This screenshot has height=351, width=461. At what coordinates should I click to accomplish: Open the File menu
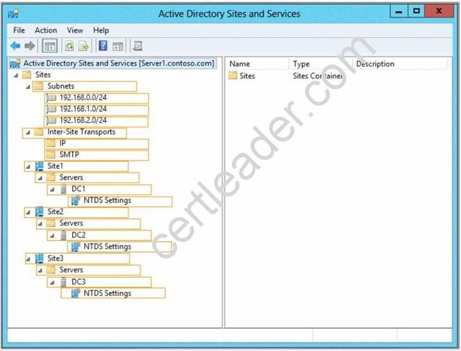coord(19,30)
